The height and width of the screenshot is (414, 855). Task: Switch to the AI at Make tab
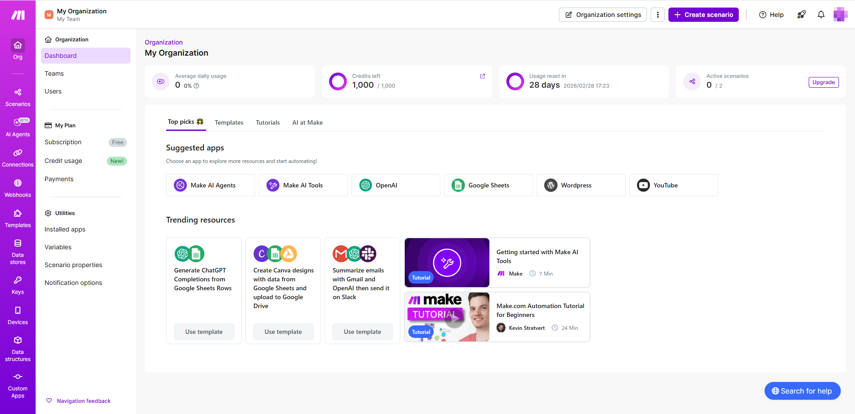coord(307,122)
